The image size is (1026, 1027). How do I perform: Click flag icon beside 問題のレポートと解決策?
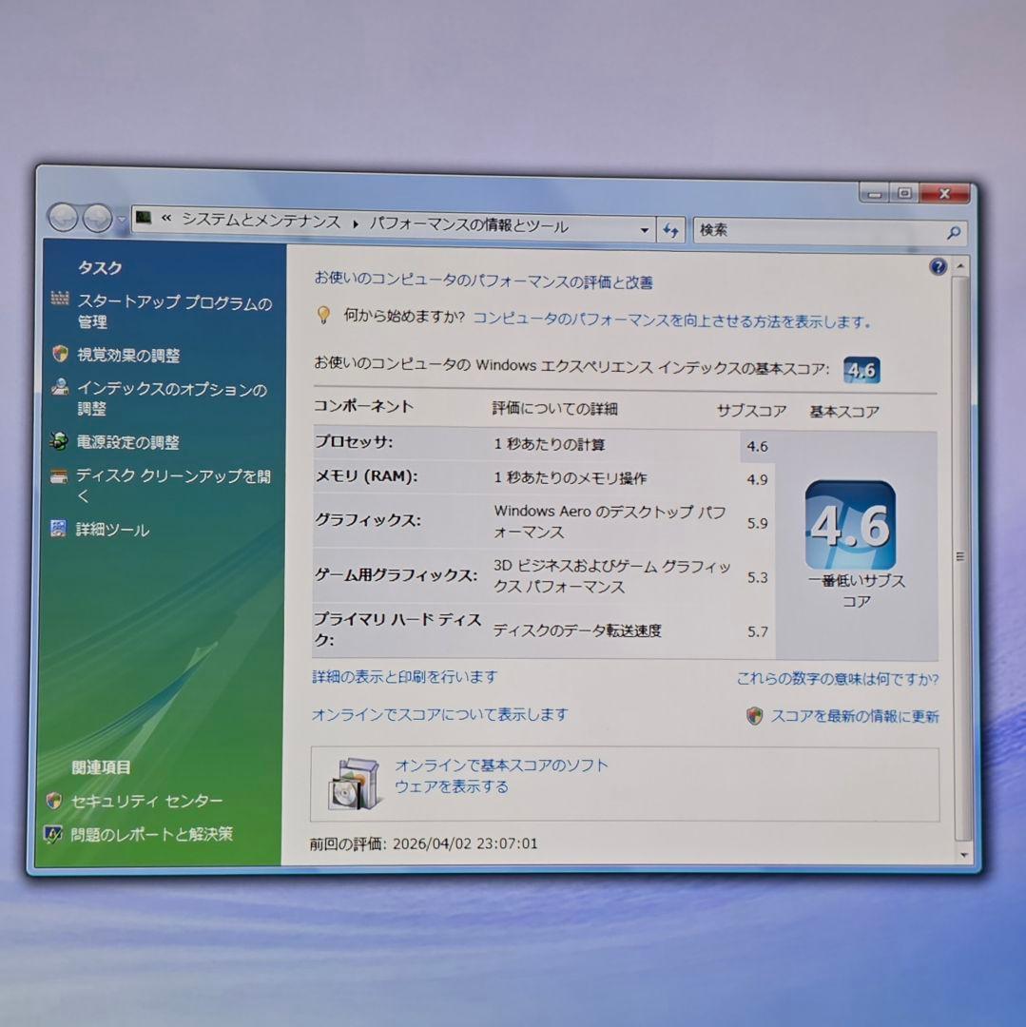52,833
